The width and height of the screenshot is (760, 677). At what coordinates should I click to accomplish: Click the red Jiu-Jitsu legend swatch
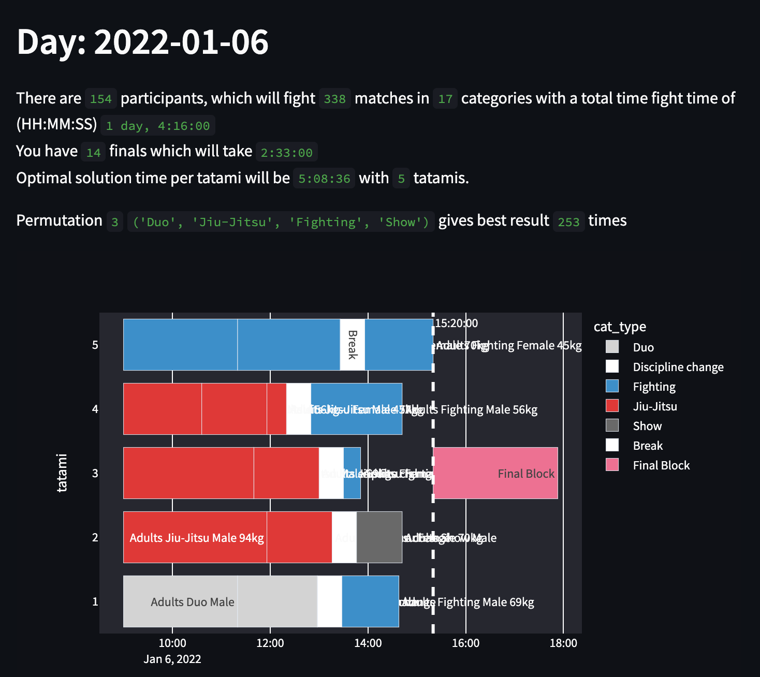tap(612, 406)
